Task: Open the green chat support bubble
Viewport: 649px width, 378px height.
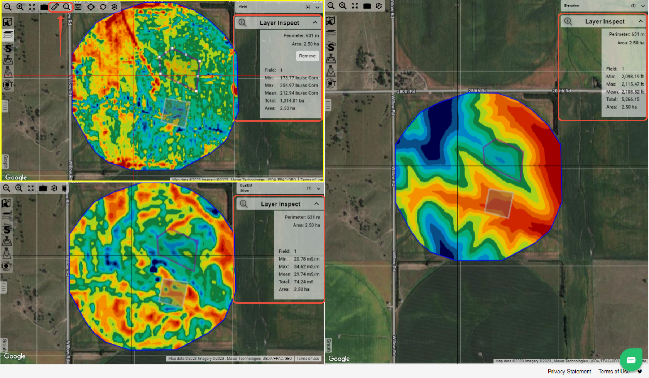Action: coord(631,360)
